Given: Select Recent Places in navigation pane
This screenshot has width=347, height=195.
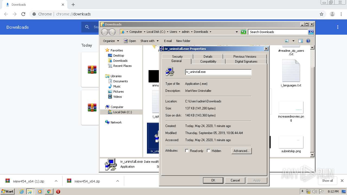Looking at the screenshot, I should pyautogui.click(x=122, y=66).
